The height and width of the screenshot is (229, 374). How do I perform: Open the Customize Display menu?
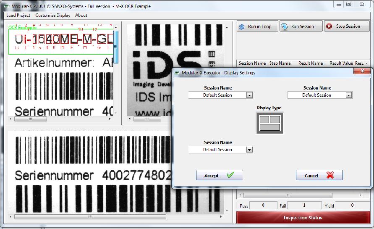coord(53,15)
